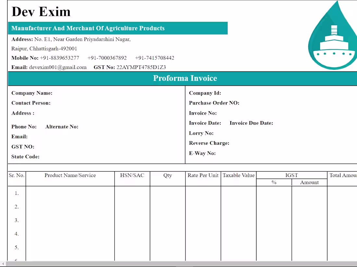Click the Invoice No: label
The height and width of the screenshot is (267, 357).
pos(203,113)
